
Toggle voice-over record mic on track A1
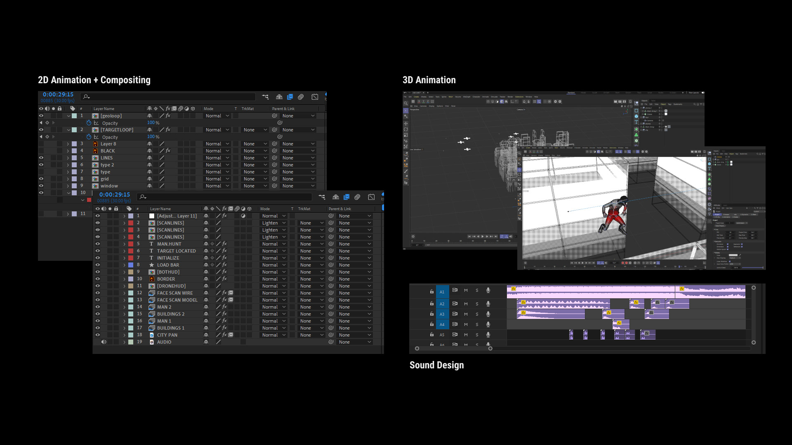[x=488, y=290]
